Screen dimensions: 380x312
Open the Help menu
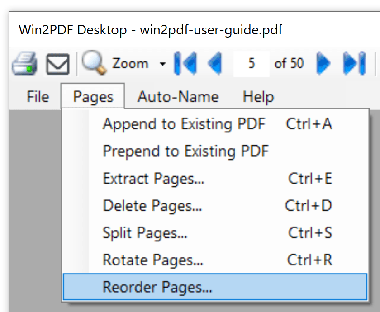click(258, 97)
